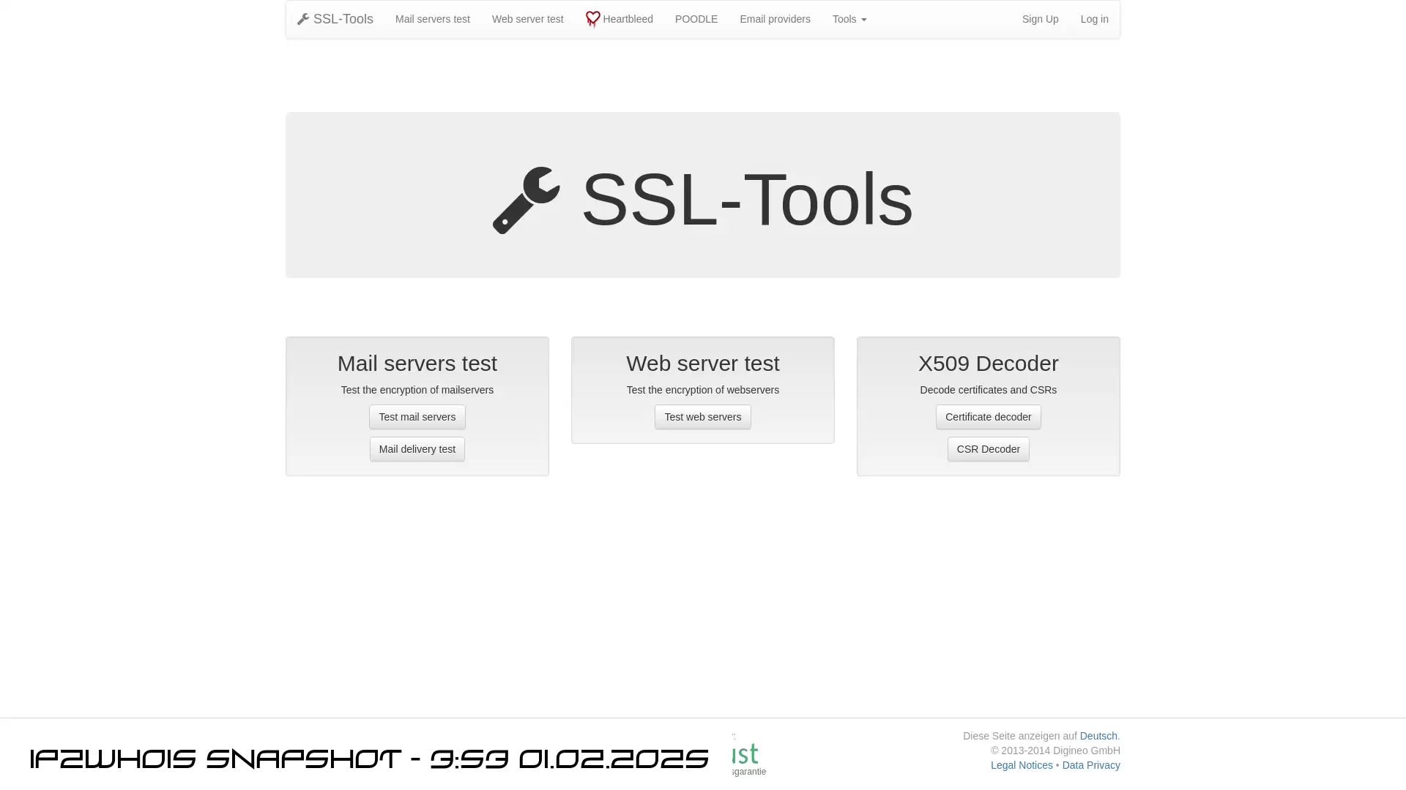Click the Heartbleed bleeding heart icon

pos(593,19)
